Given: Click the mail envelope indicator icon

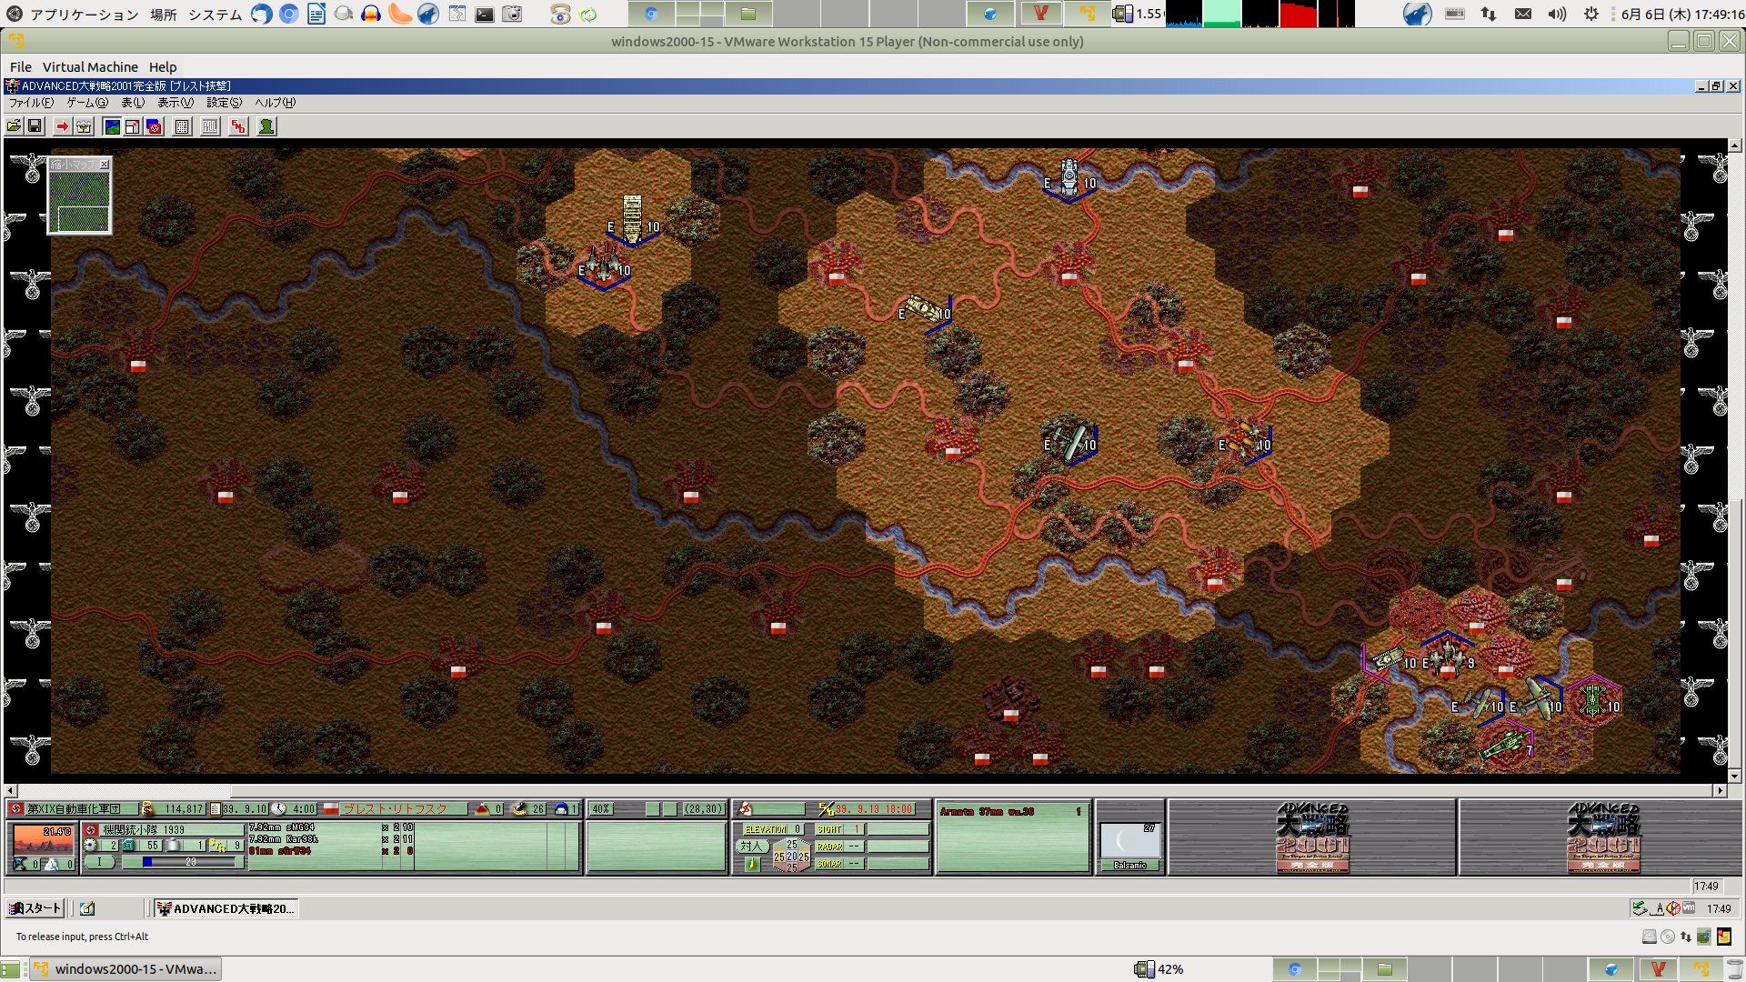Looking at the screenshot, I should 1523,14.
